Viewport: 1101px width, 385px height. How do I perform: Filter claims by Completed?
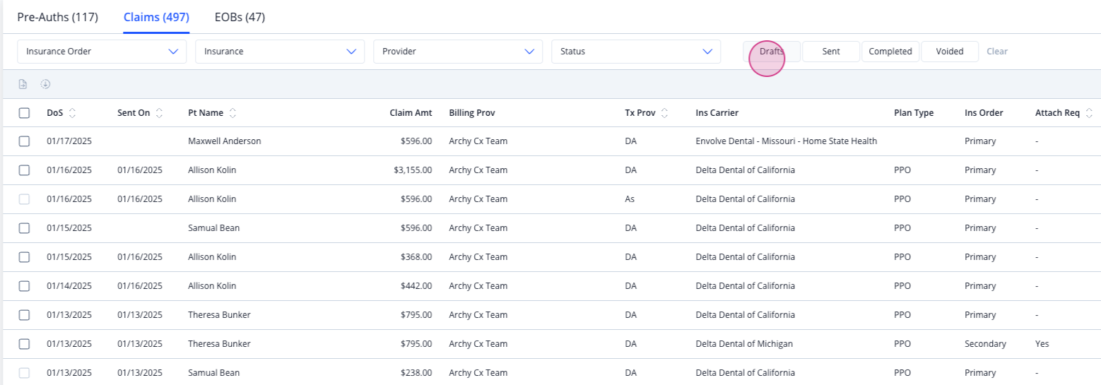(x=890, y=52)
